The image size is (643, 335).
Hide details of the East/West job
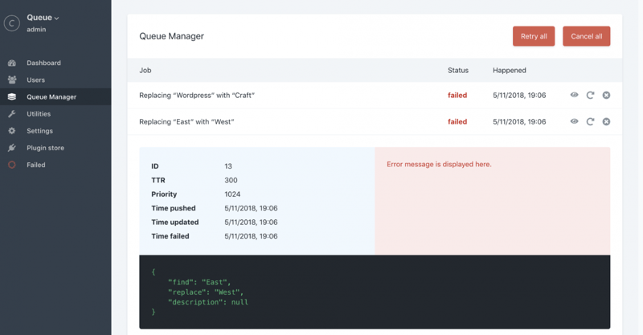574,121
